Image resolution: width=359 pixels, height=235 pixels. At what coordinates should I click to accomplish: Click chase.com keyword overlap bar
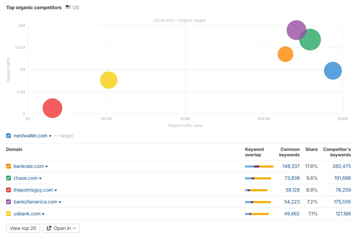[258, 178]
